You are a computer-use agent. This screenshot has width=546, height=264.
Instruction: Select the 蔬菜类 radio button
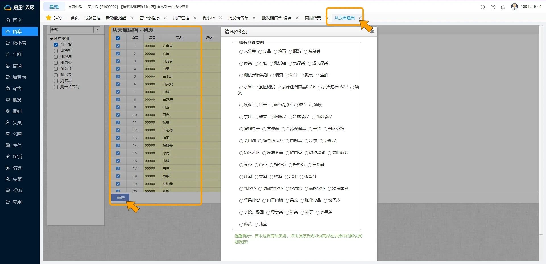[306, 52]
